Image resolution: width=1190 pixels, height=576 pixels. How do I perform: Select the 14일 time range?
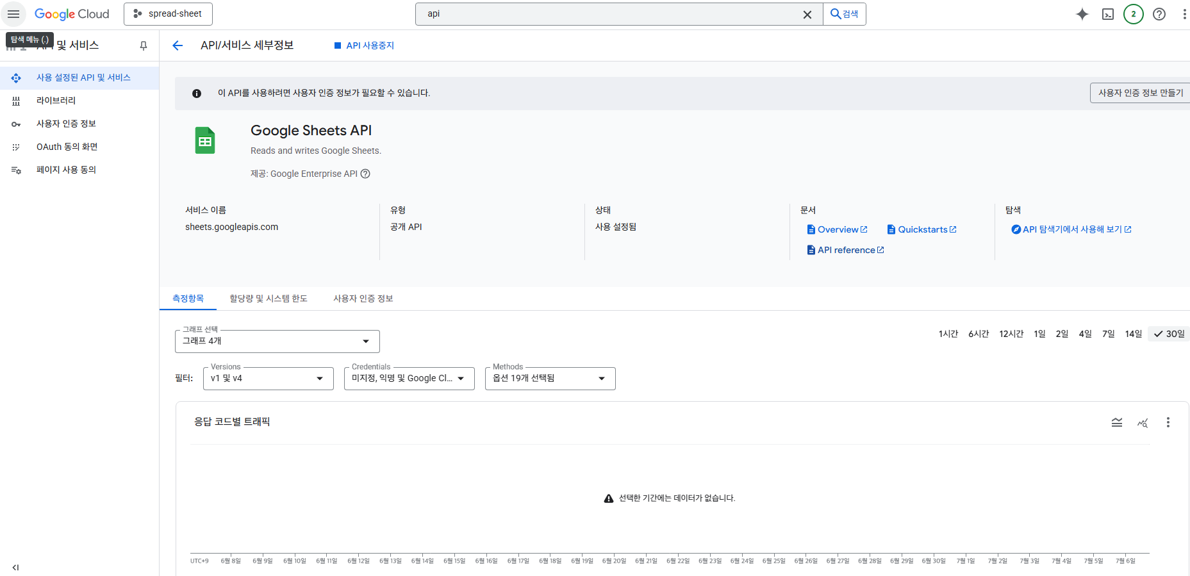point(1134,334)
